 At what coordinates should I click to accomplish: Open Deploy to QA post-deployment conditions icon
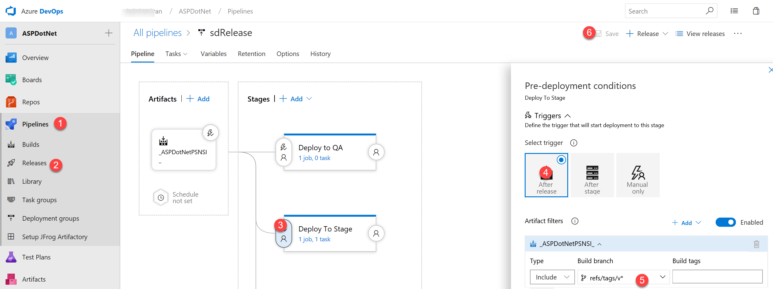[x=376, y=152]
